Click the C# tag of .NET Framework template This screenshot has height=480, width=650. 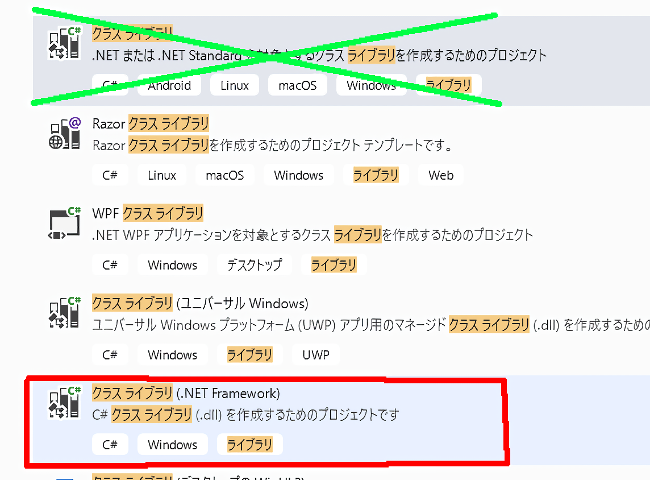coord(110,444)
